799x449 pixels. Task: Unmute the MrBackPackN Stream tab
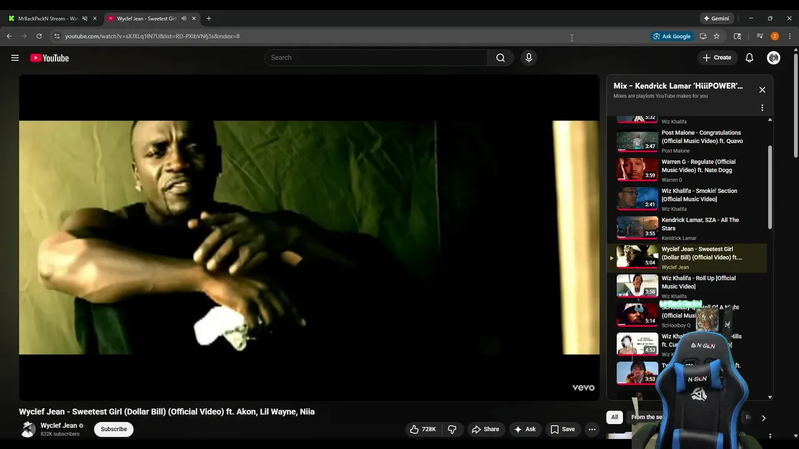click(85, 19)
